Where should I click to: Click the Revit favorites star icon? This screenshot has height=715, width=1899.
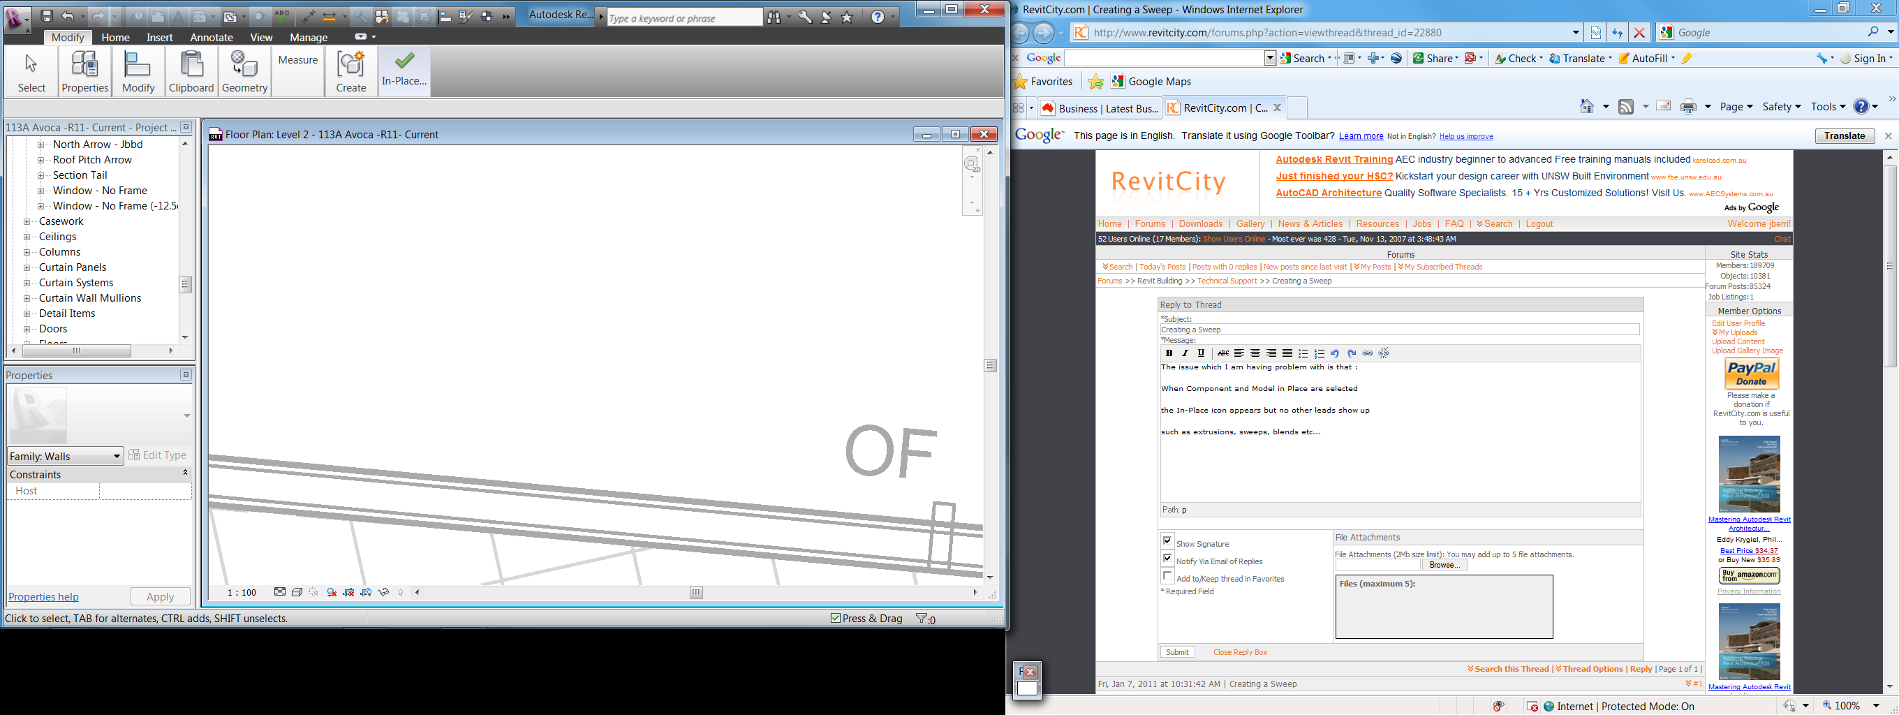847,17
